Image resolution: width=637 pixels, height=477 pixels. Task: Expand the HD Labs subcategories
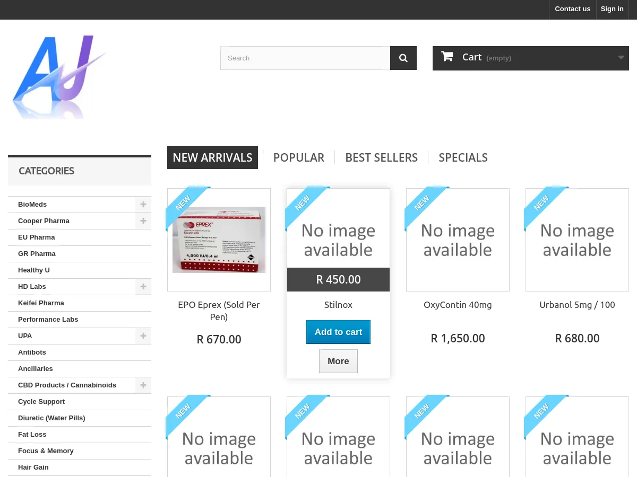click(x=143, y=287)
